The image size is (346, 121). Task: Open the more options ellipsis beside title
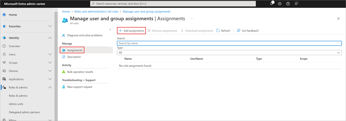pos(191,18)
